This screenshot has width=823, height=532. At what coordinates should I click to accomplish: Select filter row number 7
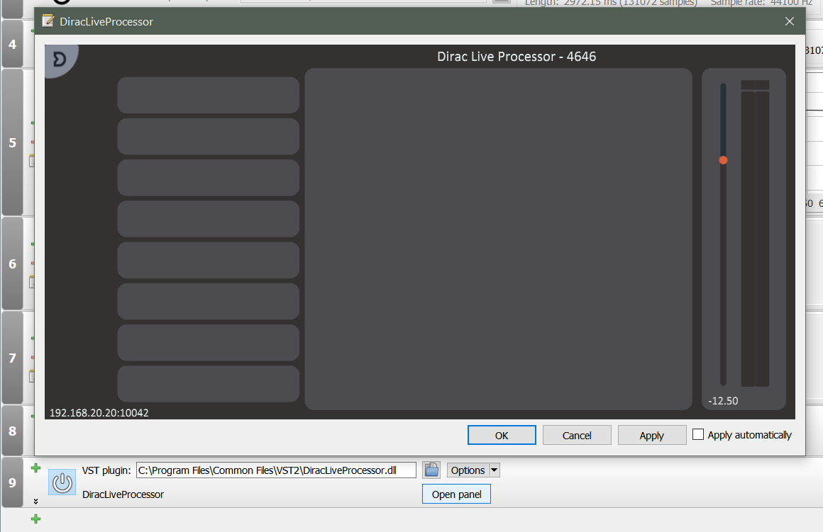click(13, 358)
